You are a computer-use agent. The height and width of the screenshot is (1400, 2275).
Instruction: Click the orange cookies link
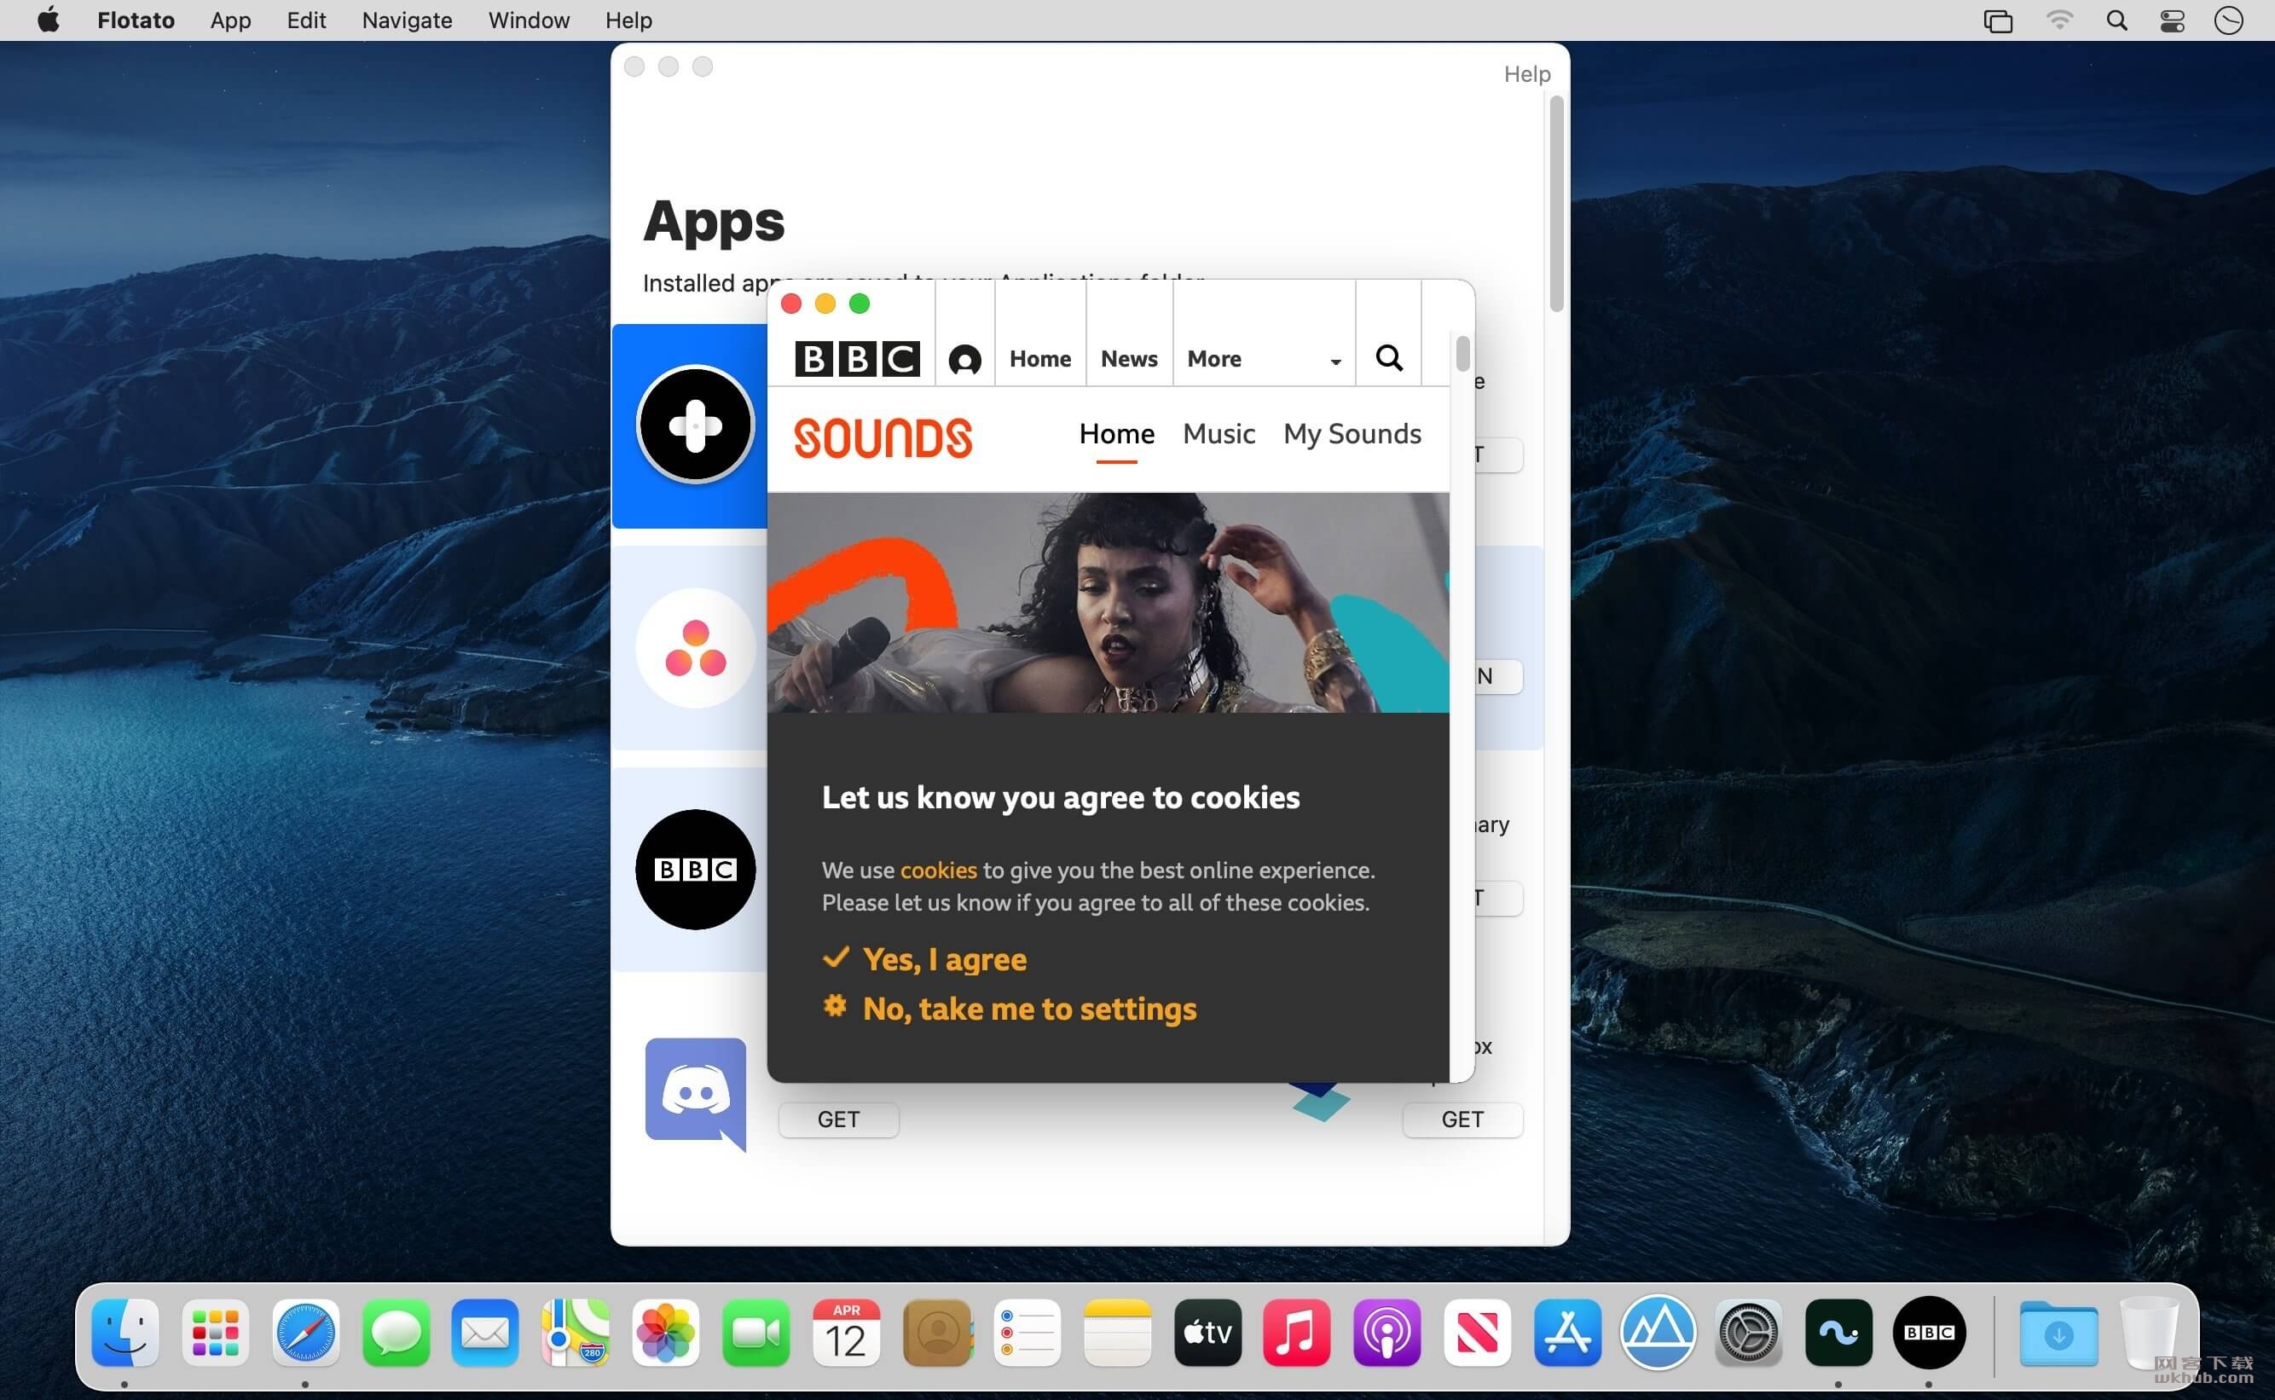938,871
